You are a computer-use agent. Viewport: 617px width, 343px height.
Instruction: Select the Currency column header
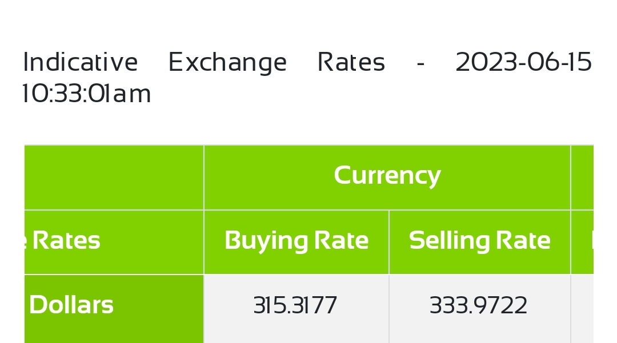(x=387, y=177)
